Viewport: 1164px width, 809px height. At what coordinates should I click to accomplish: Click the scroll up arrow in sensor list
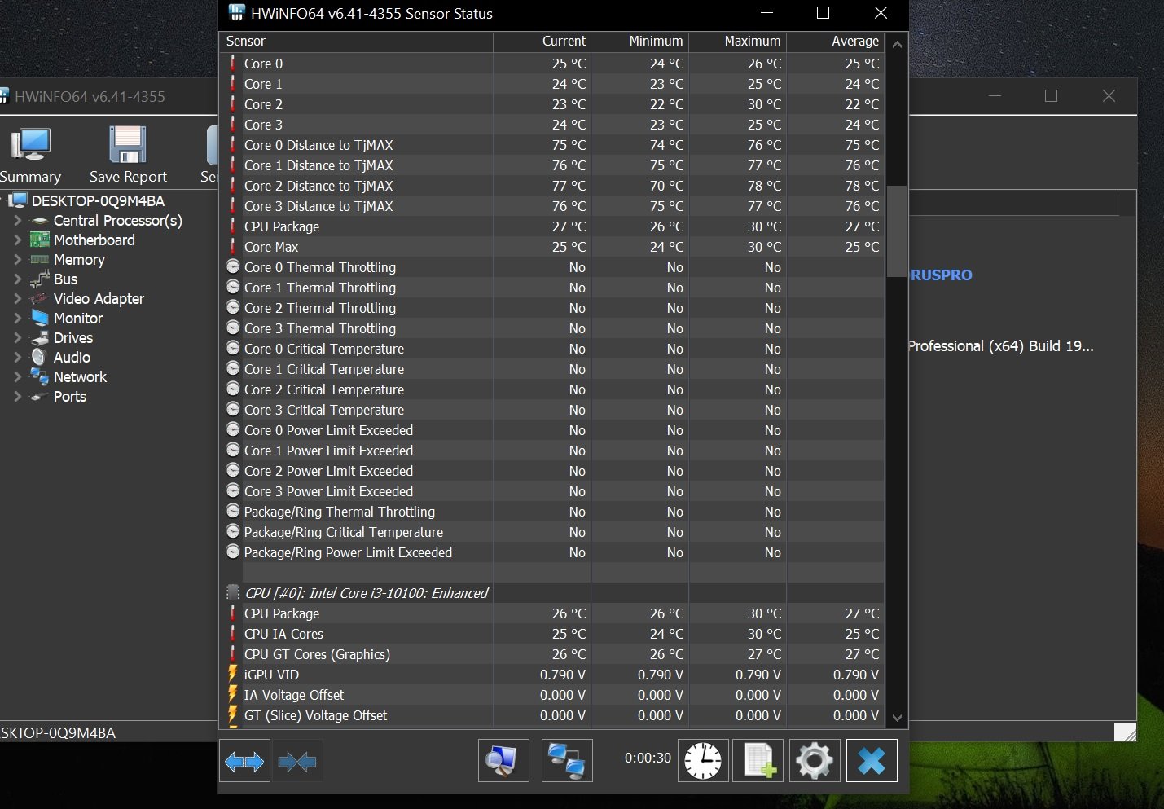pos(897,44)
